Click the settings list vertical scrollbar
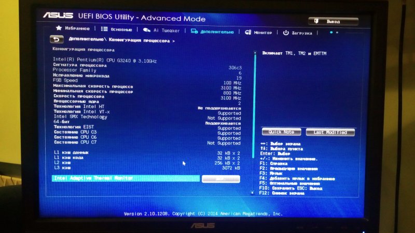Image resolution: width=415 pixels, height=233 pixels. (254, 104)
